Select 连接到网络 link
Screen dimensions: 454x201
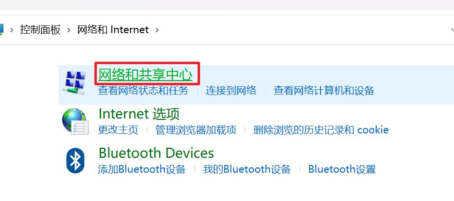(231, 91)
